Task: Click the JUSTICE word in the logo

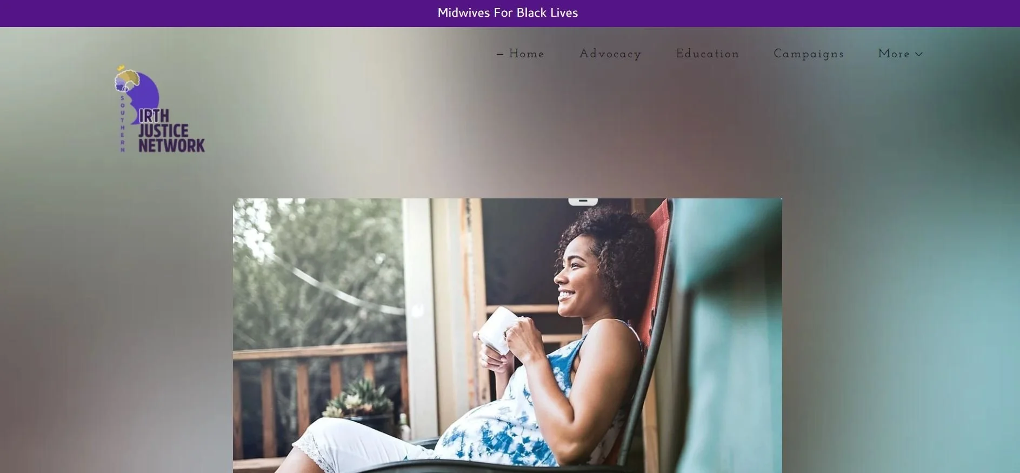Action: [163, 131]
